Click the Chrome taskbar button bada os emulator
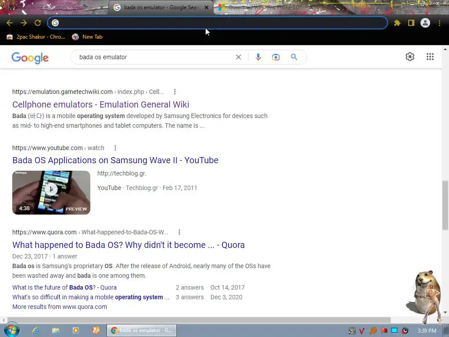Viewport: 449px width, 337px height. pos(142,330)
